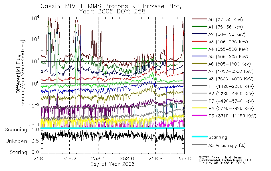Click the @2005 Cassini MIMI Team credit
This screenshot has width=271, height=171.
(221, 157)
